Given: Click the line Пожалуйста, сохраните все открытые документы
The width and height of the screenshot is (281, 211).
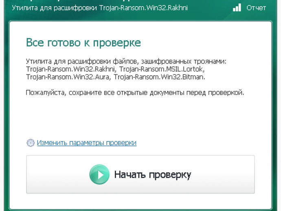Looking at the screenshot, I should tap(135, 93).
